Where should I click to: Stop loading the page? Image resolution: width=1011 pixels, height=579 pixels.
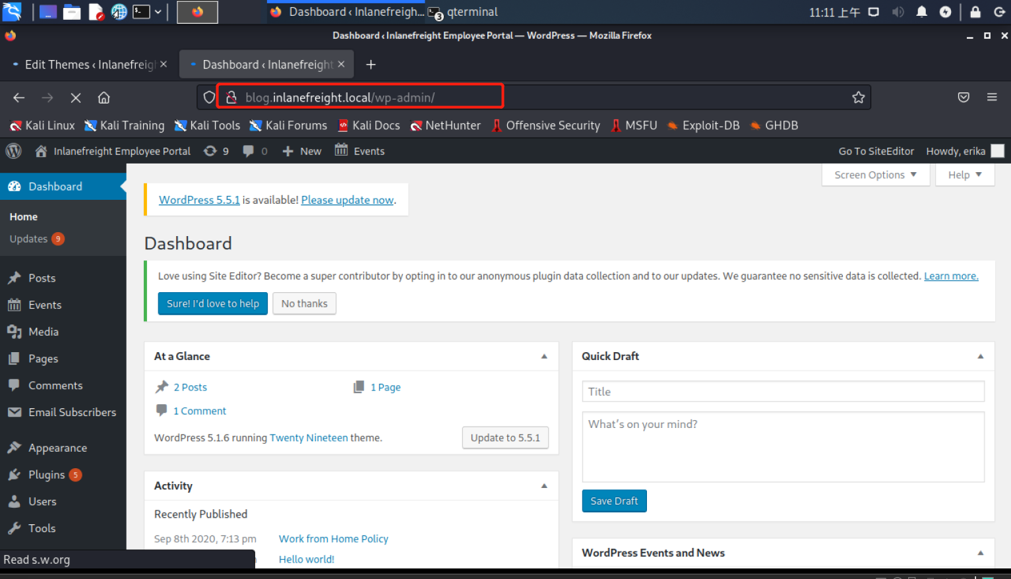coord(76,98)
